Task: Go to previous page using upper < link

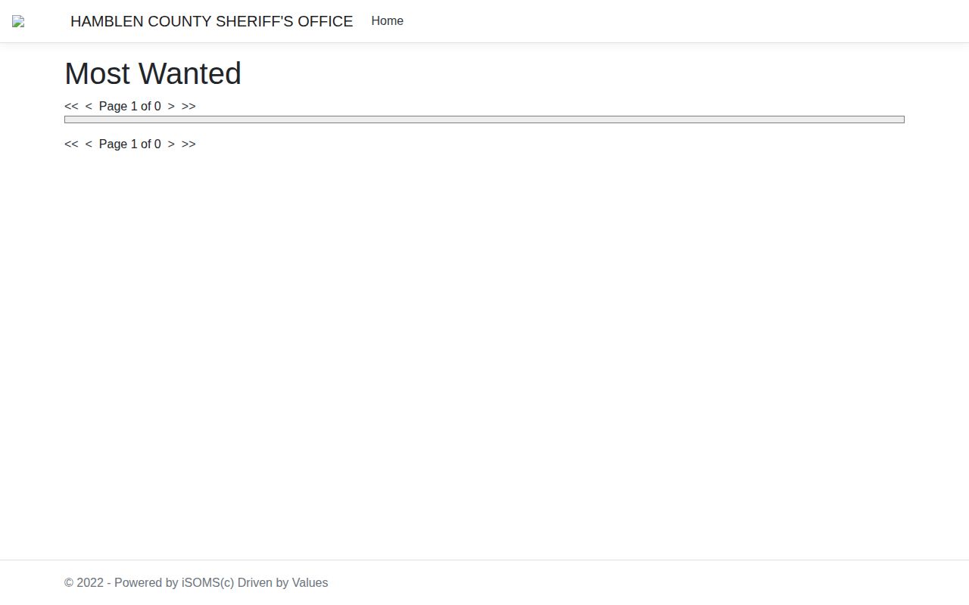Action: (x=89, y=107)
